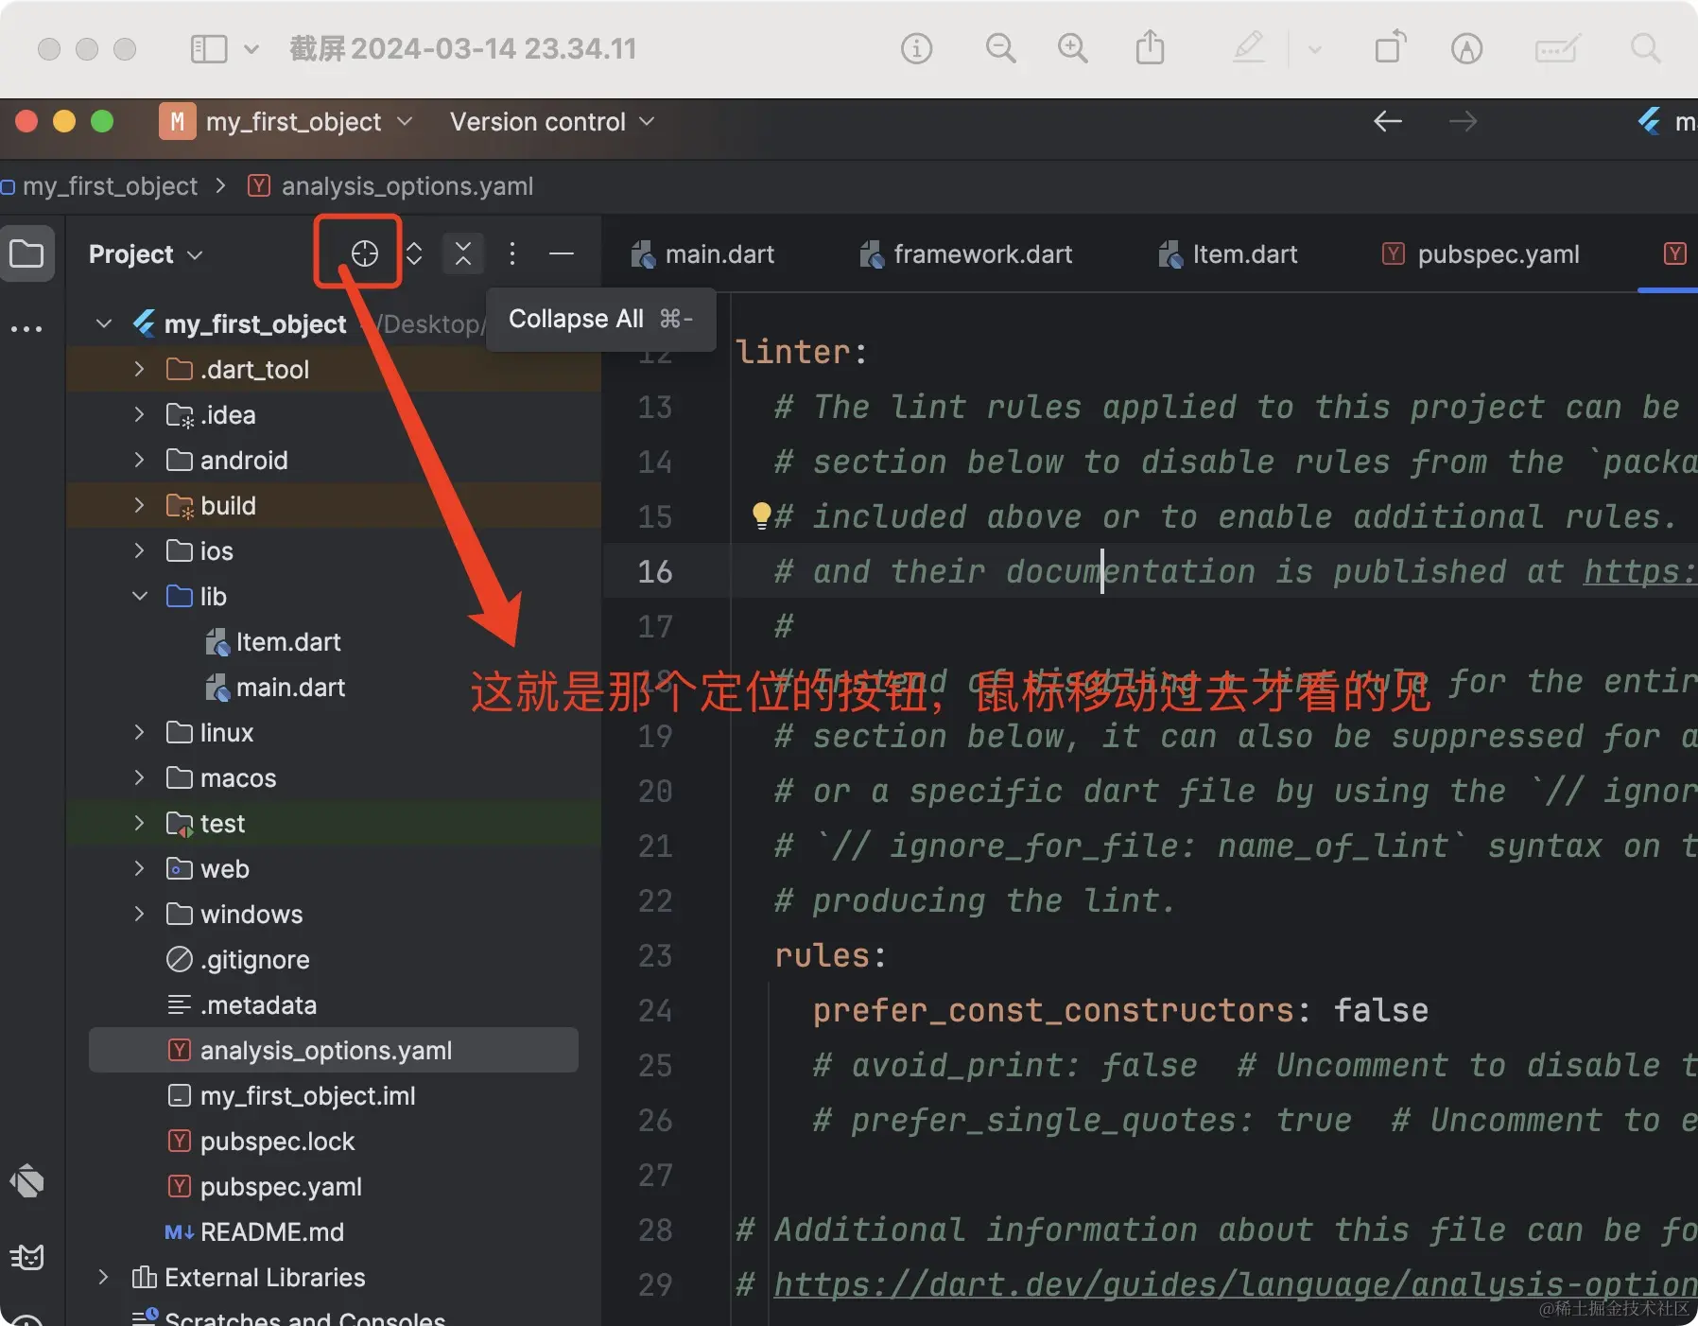Open the dart.dev analysis-options link on line 29
1698x1326 pixels.
point(1236,1284)
